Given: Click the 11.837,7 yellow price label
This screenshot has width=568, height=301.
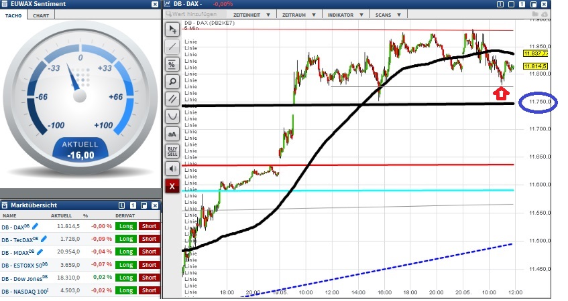Looking at the screenshot, I should (x=536, y=54).
